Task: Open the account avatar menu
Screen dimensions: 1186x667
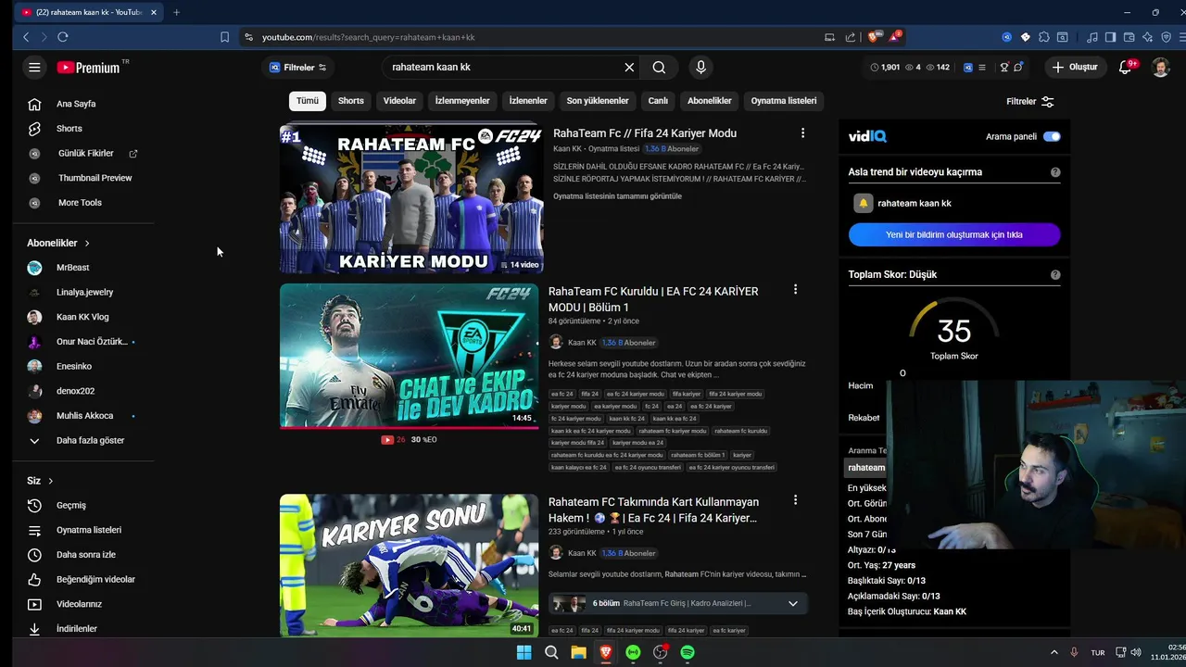Action: (x=1160, y=67)
